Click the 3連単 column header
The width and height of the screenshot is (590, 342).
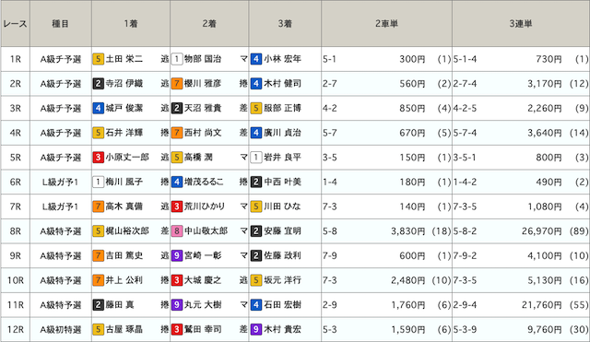[x=521, y=24]
